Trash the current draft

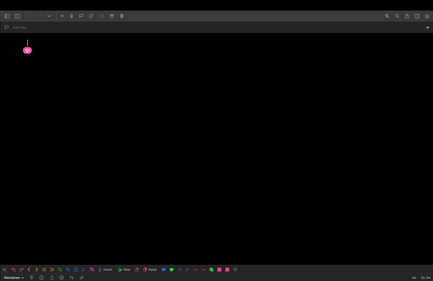122,16
